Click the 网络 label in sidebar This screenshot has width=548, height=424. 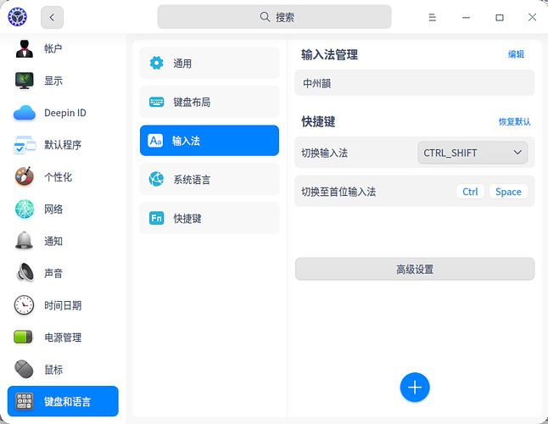(53, 209)
